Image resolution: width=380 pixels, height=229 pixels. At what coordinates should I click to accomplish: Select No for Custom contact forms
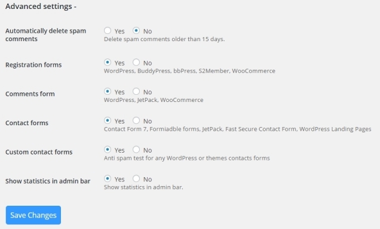coord(136,150)
